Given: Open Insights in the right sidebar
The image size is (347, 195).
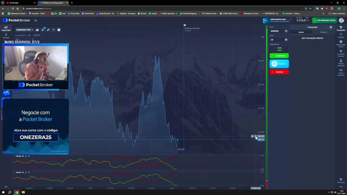Looking at the screenshot, I should point(341,35).
